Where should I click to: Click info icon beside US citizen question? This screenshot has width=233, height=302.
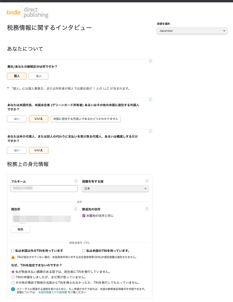click(151, 100)
